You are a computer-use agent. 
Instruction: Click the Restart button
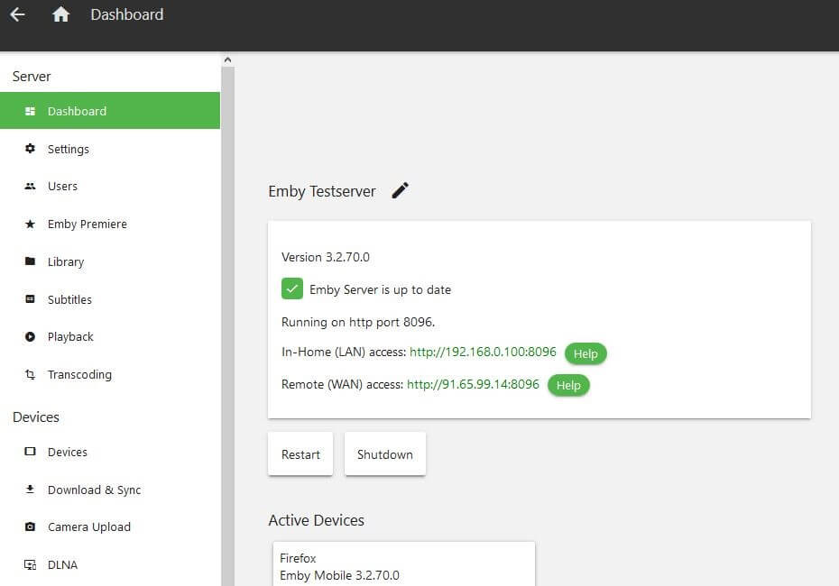click(x=300, y=454)
